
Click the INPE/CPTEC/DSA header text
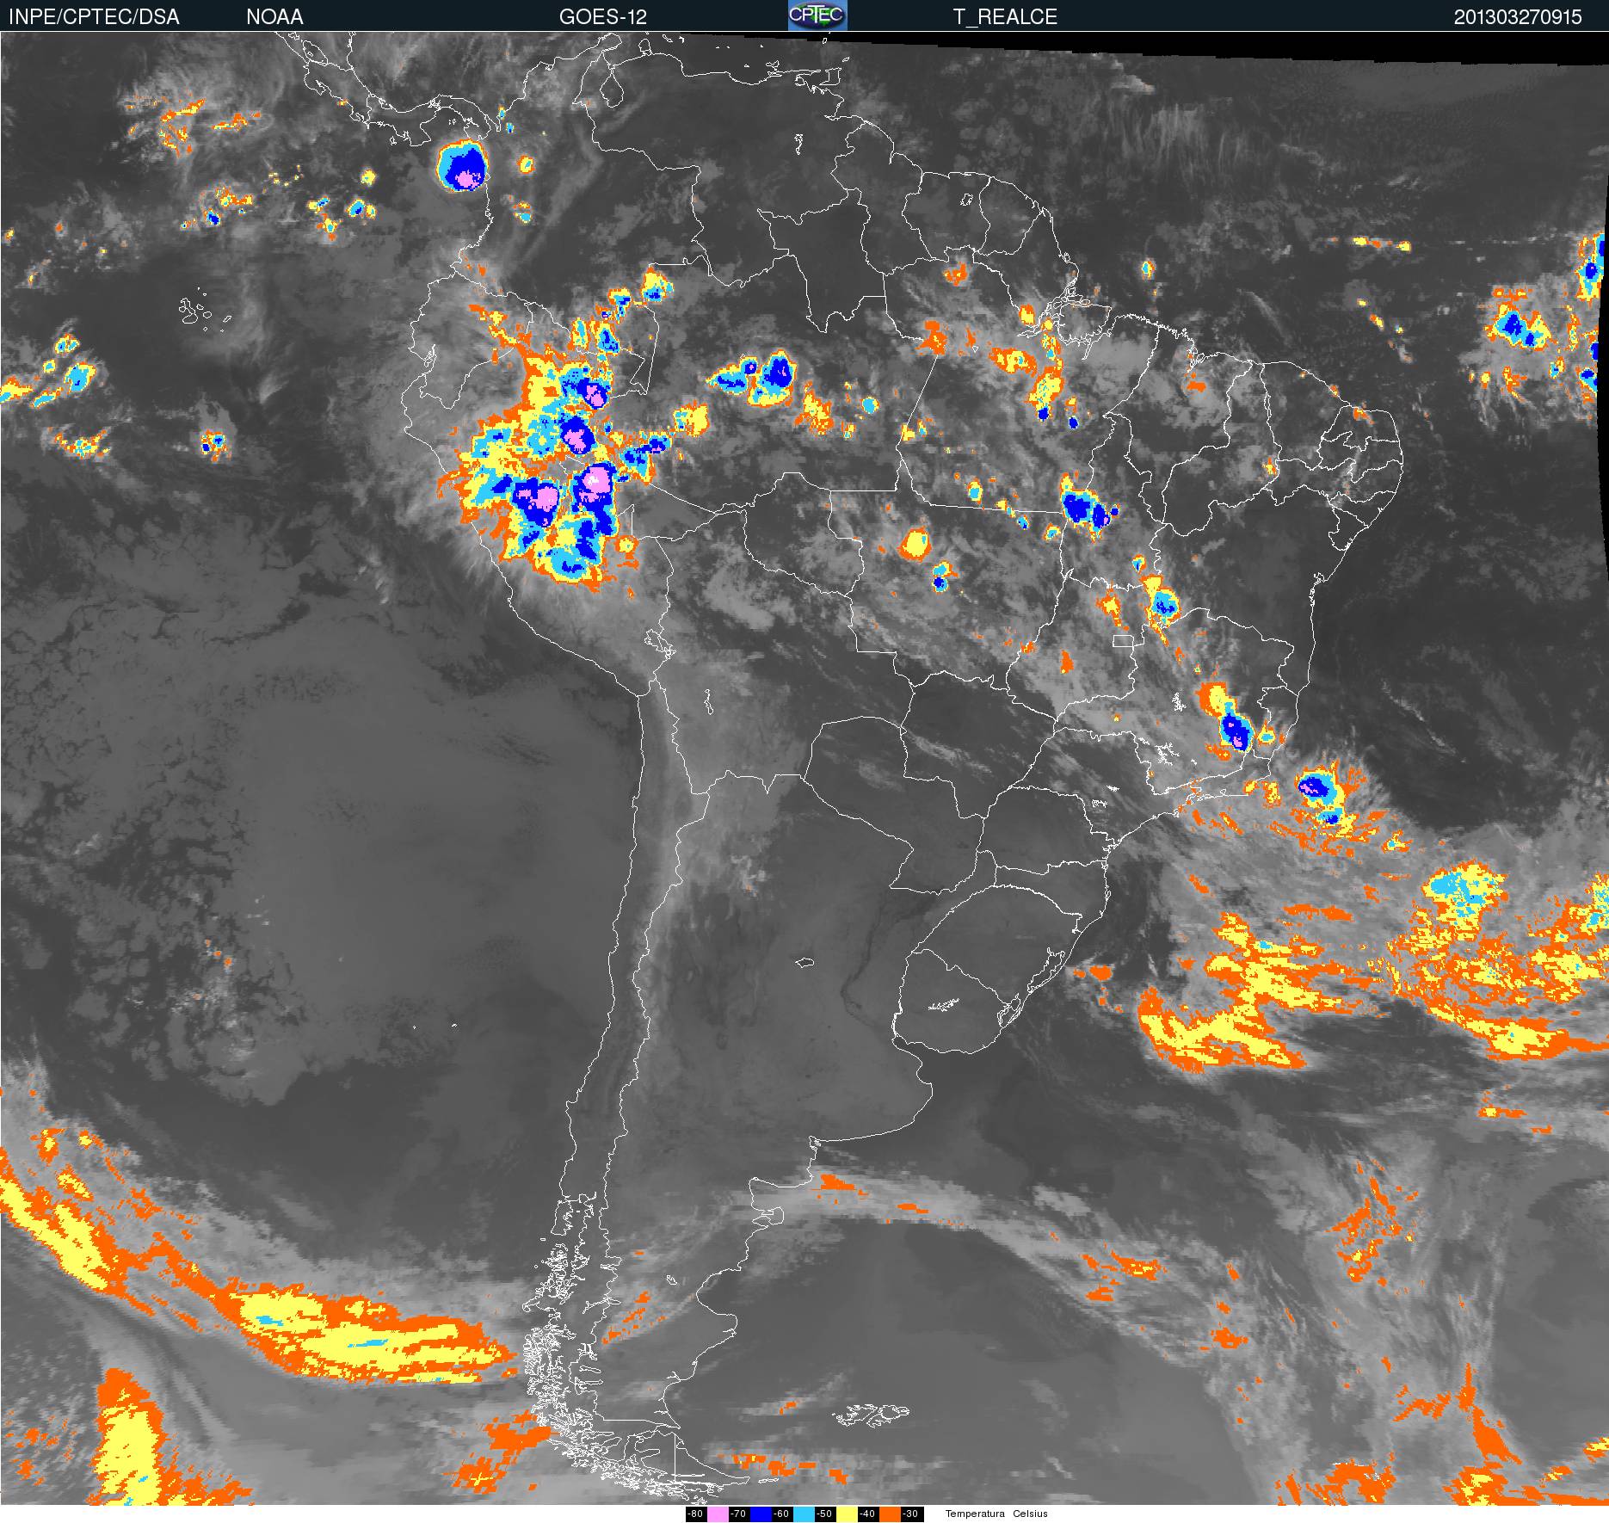[x=94, y=17]
